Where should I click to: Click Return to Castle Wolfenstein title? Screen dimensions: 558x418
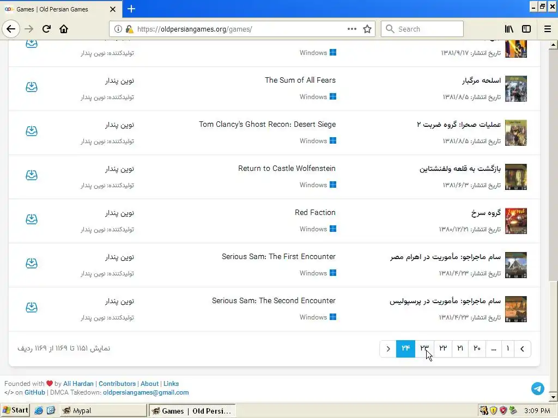[x=287, y=168]
